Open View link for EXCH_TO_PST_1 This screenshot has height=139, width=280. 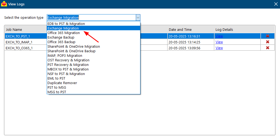(219, 36)
